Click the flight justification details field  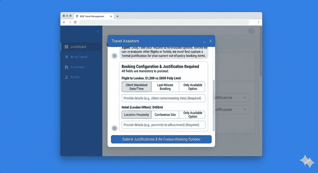point(163,98)
